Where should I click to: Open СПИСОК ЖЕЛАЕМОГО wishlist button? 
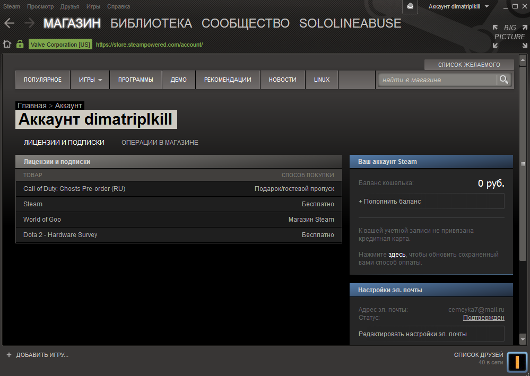click(x=469, y=65)
